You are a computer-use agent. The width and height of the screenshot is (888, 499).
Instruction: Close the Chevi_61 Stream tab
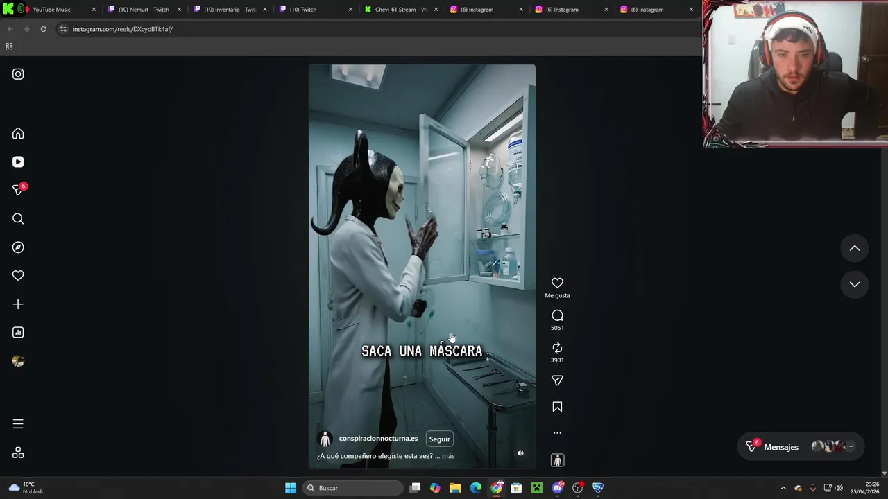coord(436,10)
